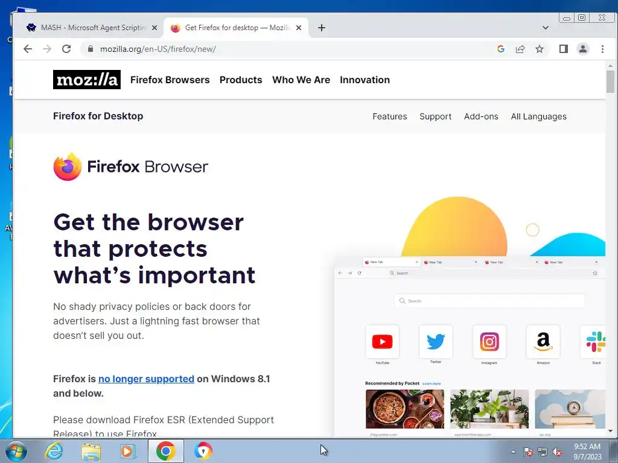Click the Firefox Browser flame logo
618x463 pixels.
[68, 166]
